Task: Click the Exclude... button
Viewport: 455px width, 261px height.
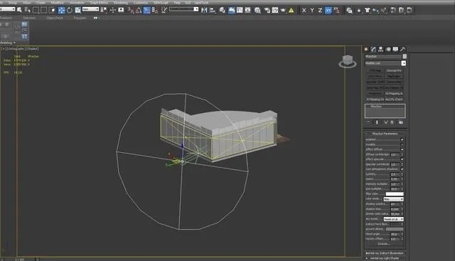Action: [383, 244]
